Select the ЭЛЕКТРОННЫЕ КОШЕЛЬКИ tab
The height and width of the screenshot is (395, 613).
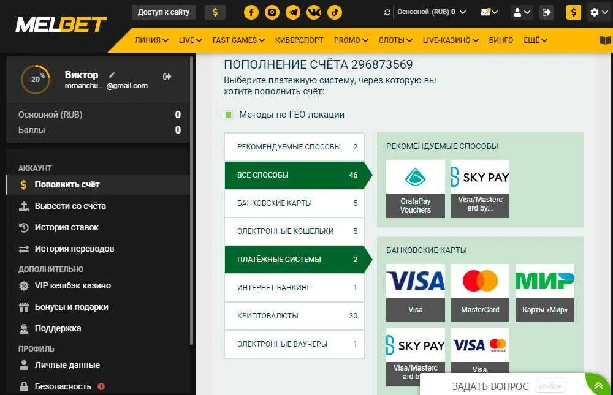pyautogui.click(x=294, y=231)
